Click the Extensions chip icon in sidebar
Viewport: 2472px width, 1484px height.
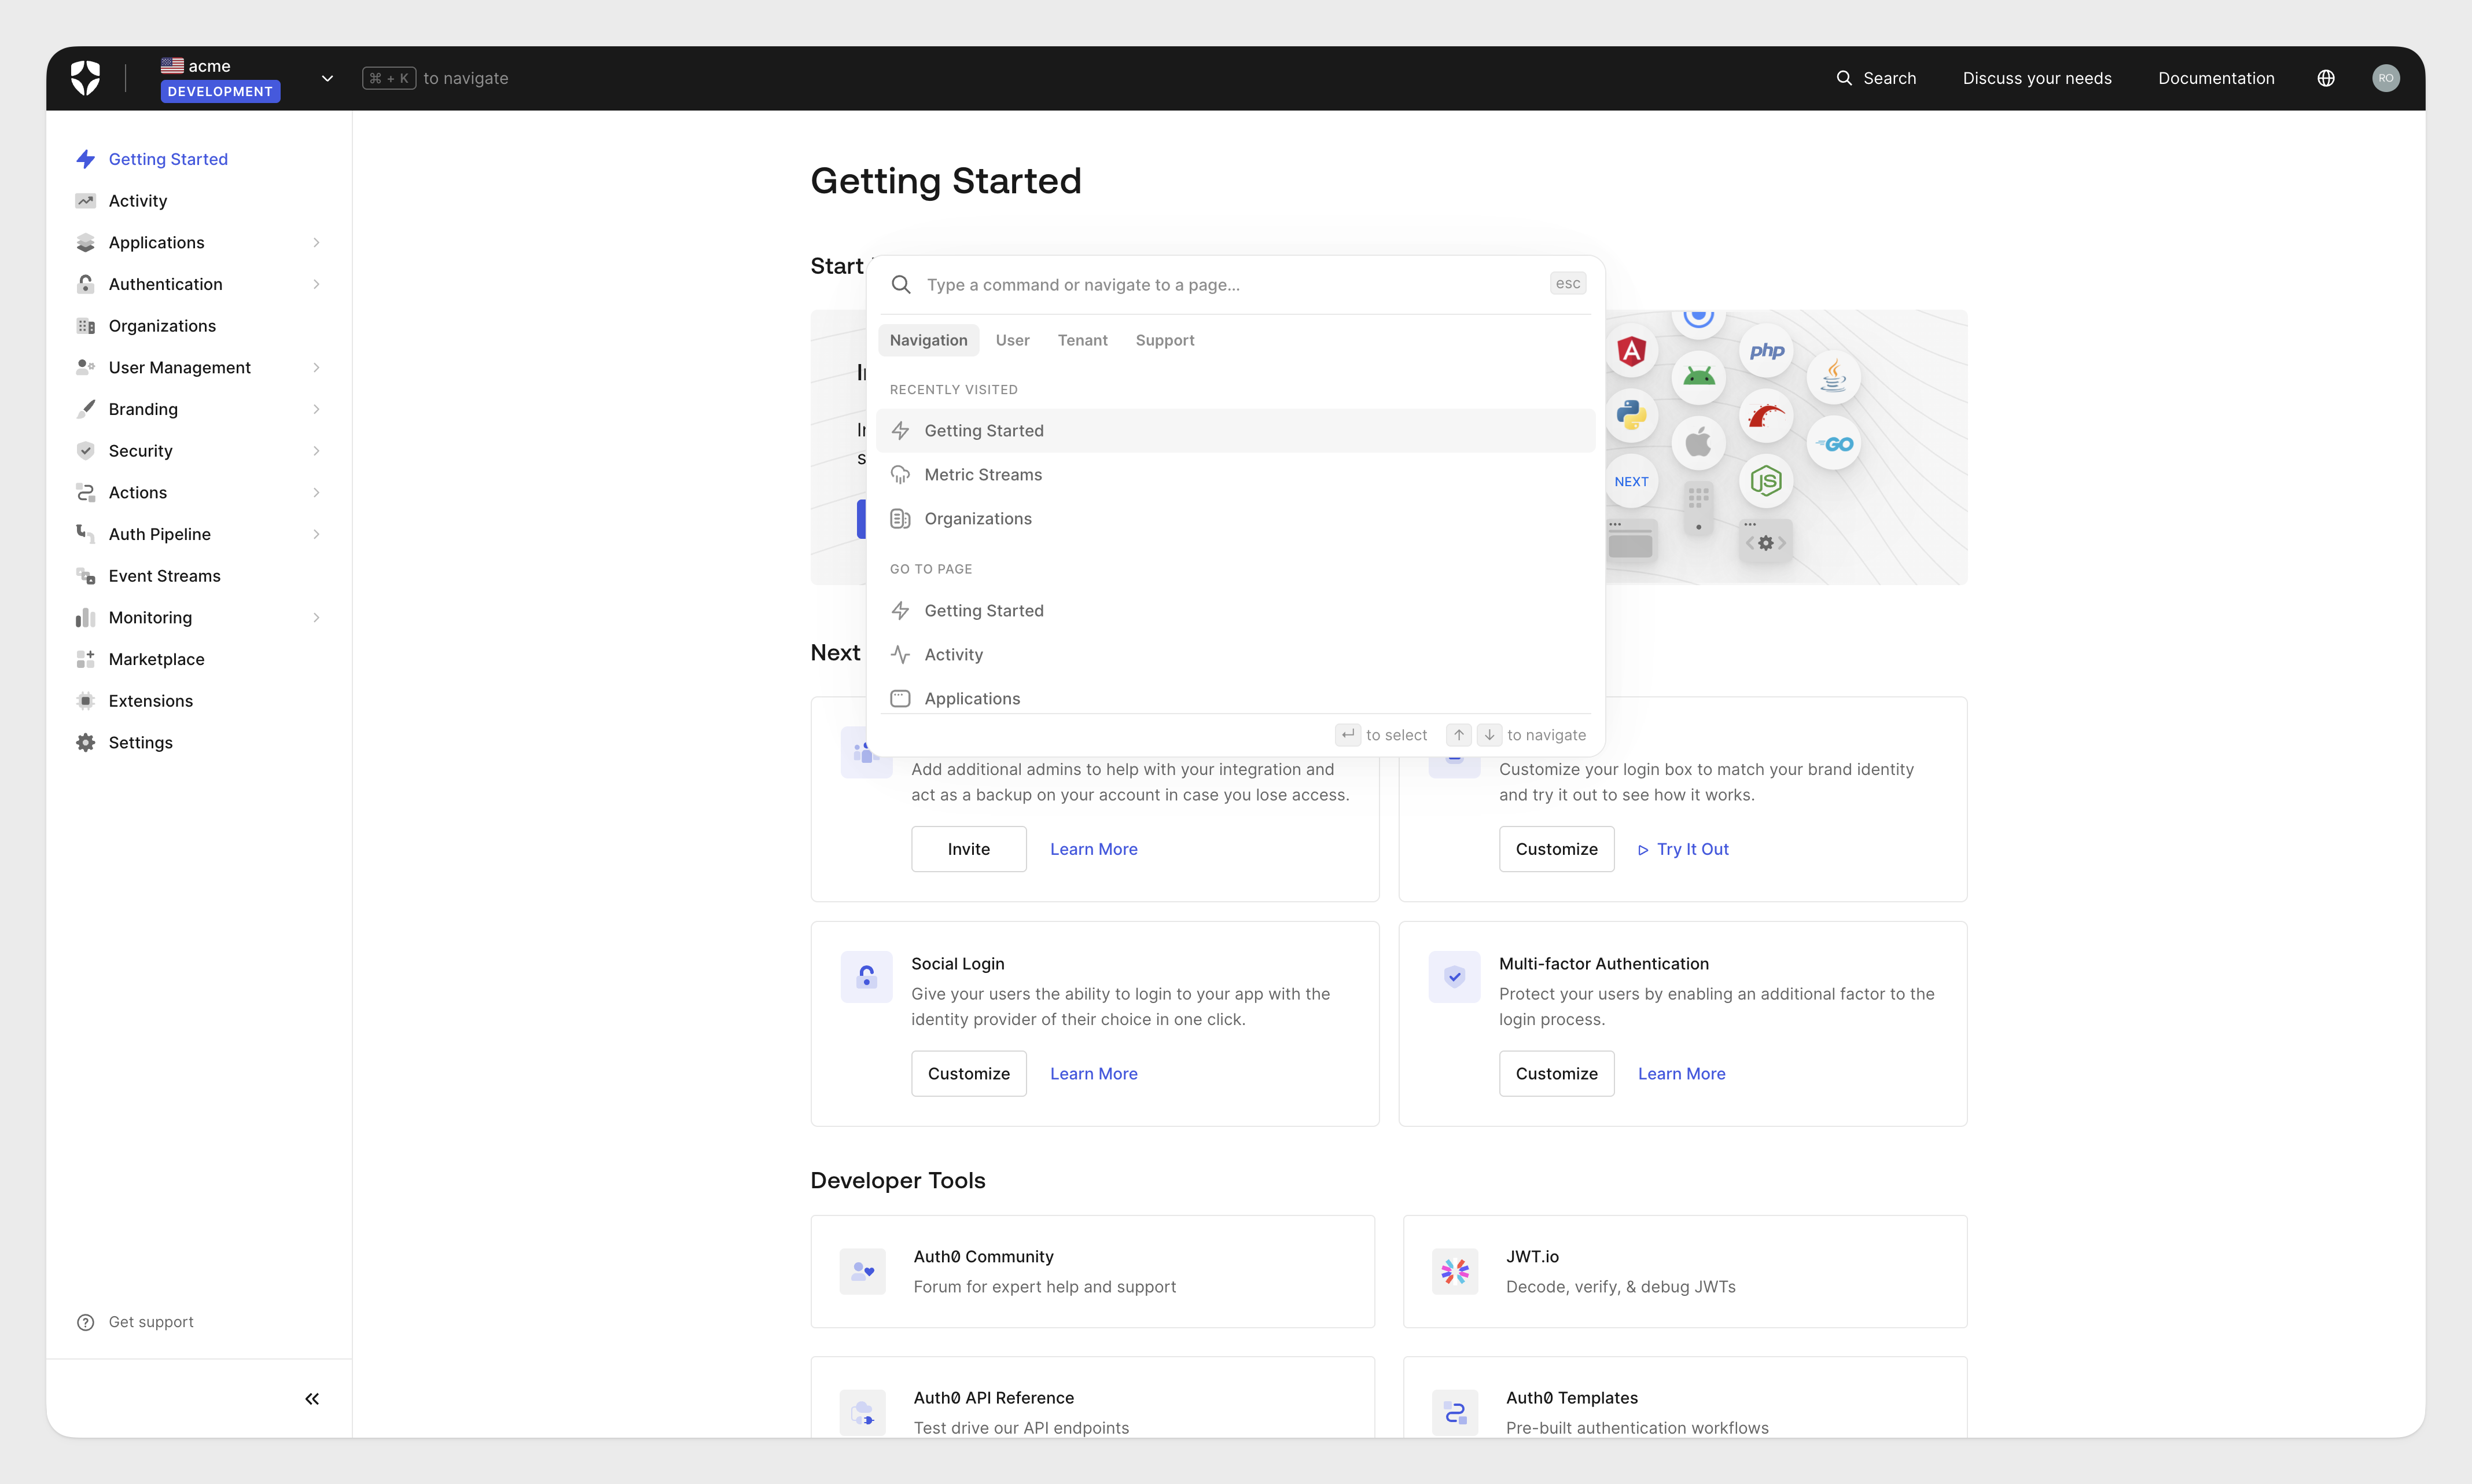(86, 701)
